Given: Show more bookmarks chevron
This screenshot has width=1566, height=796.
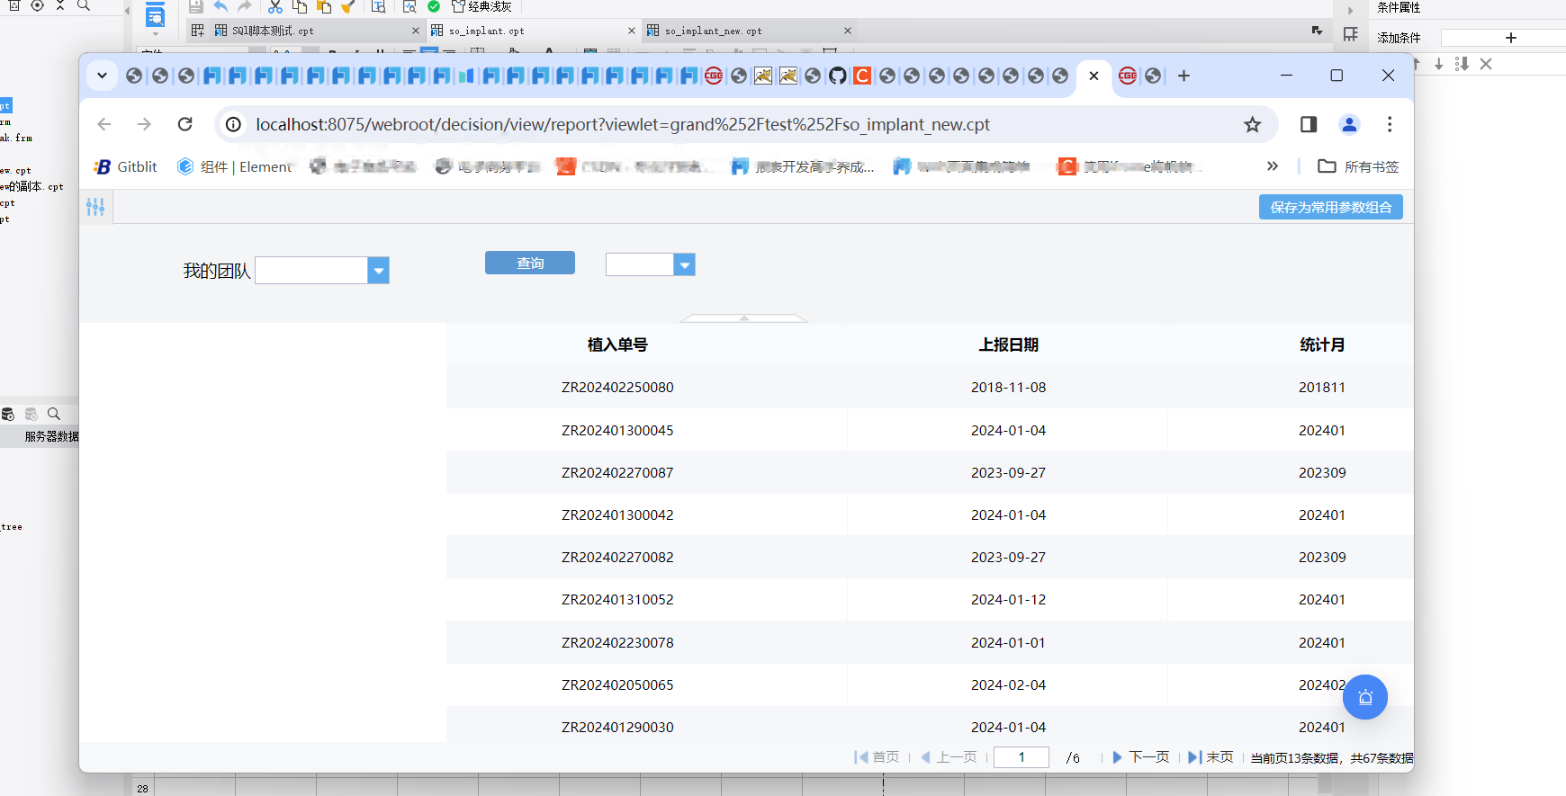Looking at the screenshot, I should click(x=1273, y=166).
